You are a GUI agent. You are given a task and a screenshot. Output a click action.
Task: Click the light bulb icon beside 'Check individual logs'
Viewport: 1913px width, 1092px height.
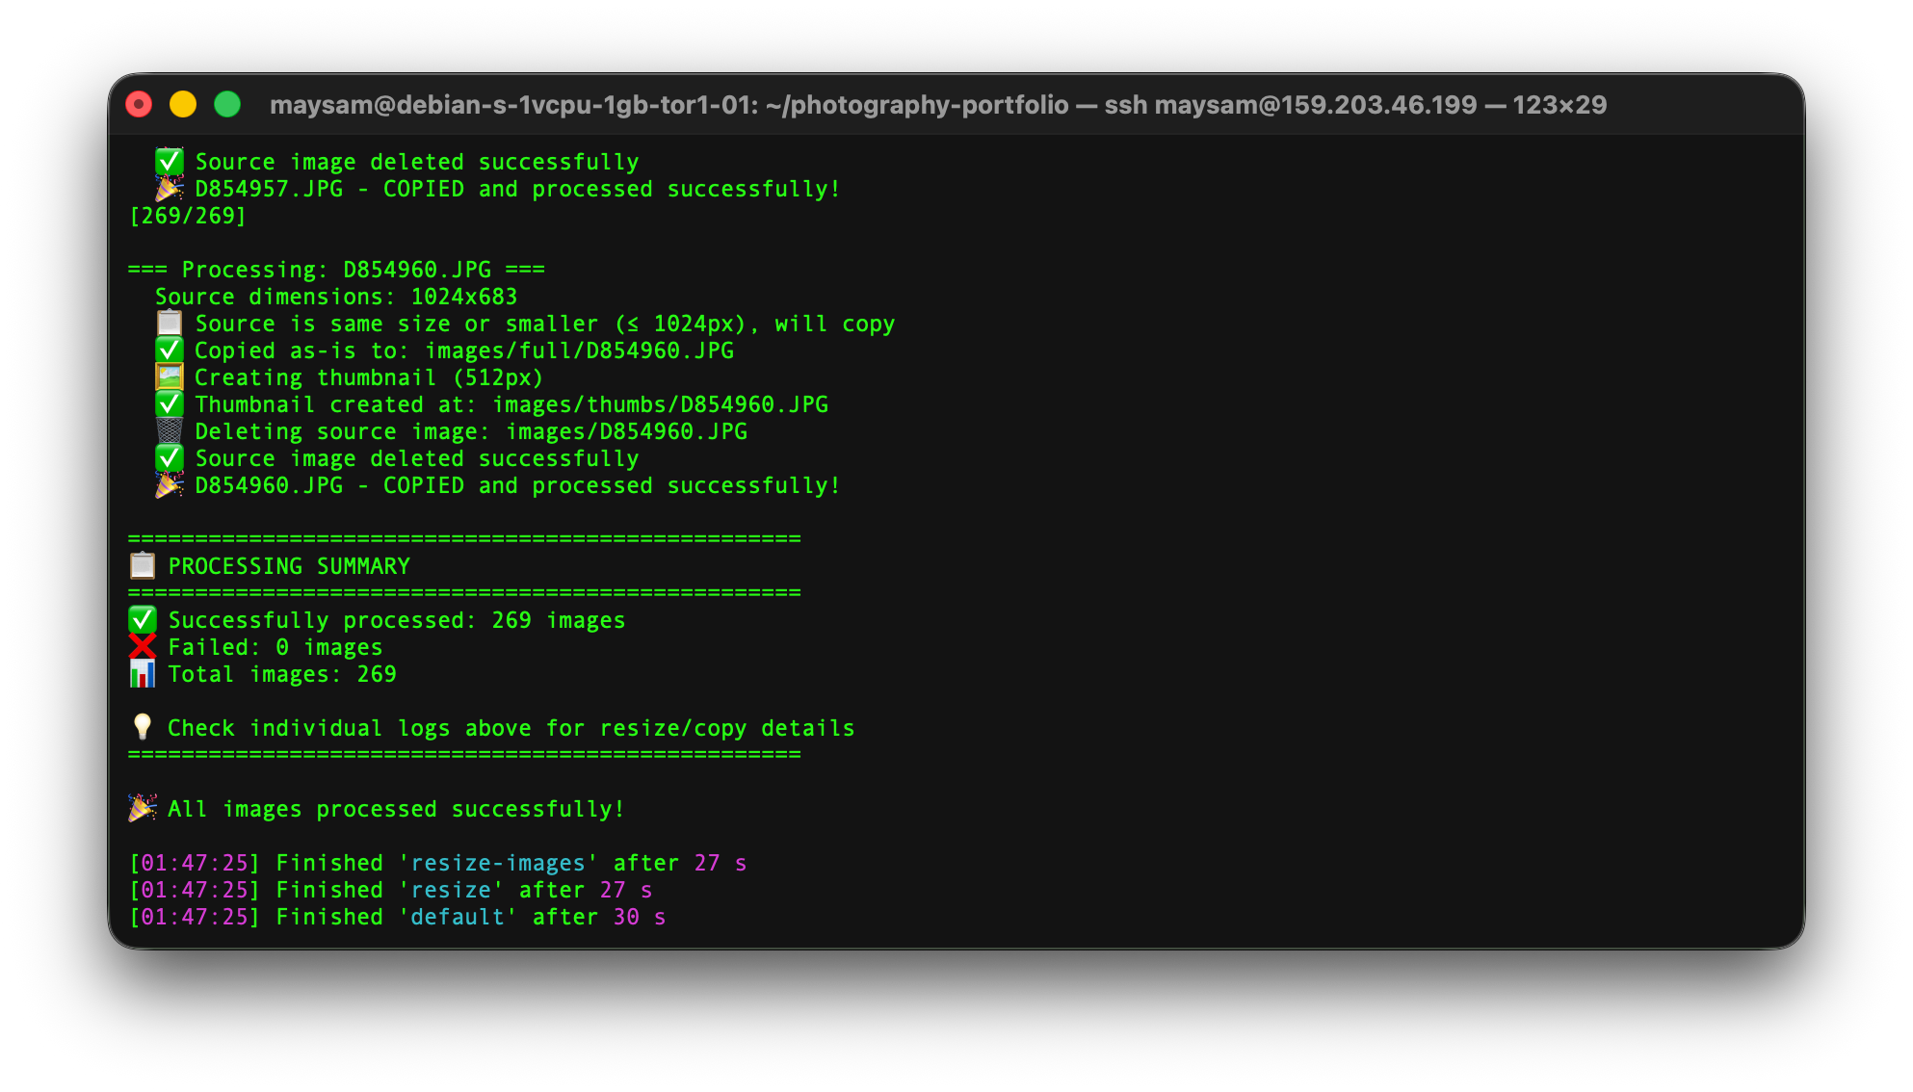pyautogui.click(x=143, y=727)
